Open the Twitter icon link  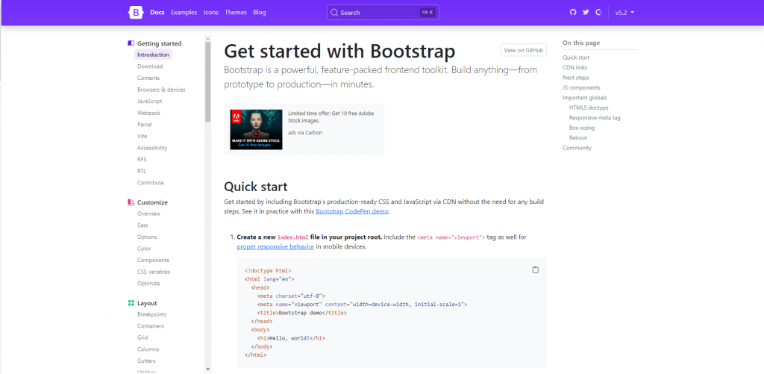pos(586,12)
